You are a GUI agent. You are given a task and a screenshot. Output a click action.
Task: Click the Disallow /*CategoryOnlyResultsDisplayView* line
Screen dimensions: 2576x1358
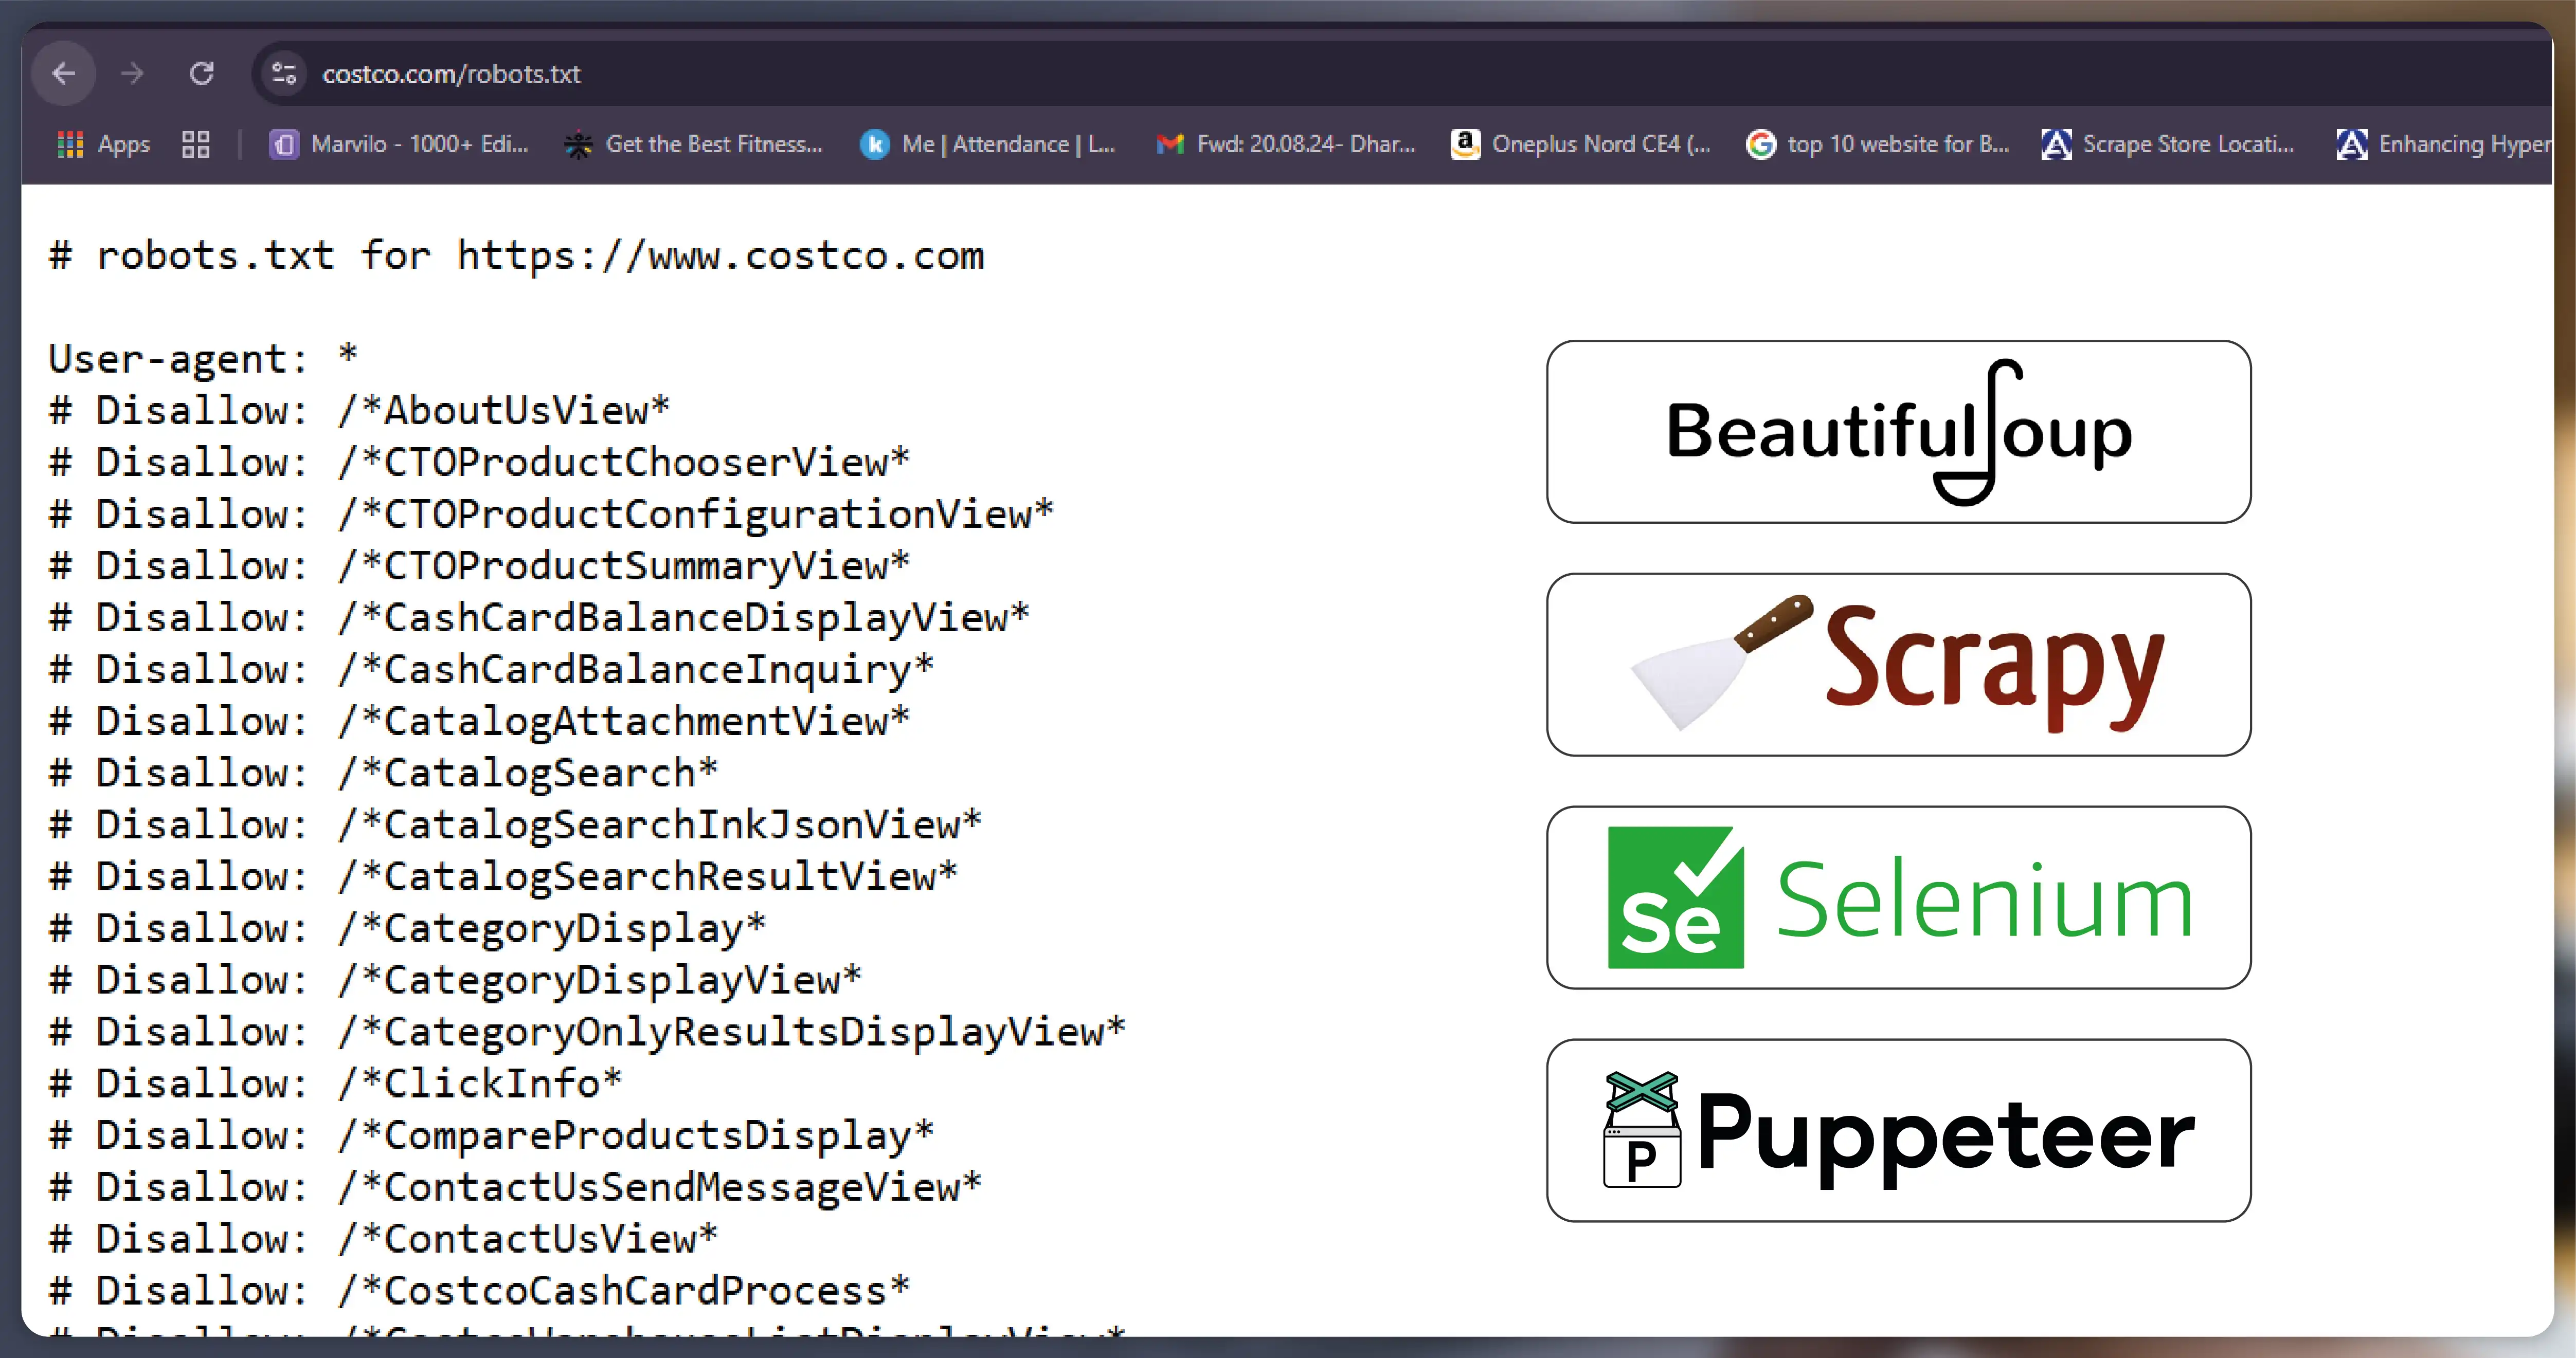click(587, 1032)
